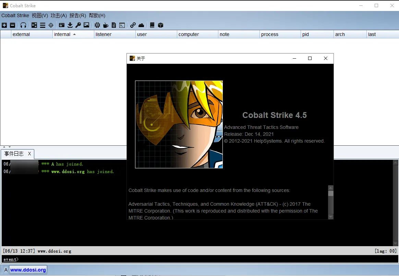Switch to team server button A
Viewport: 399px width, 276px height.
click(x=6, y=270)
